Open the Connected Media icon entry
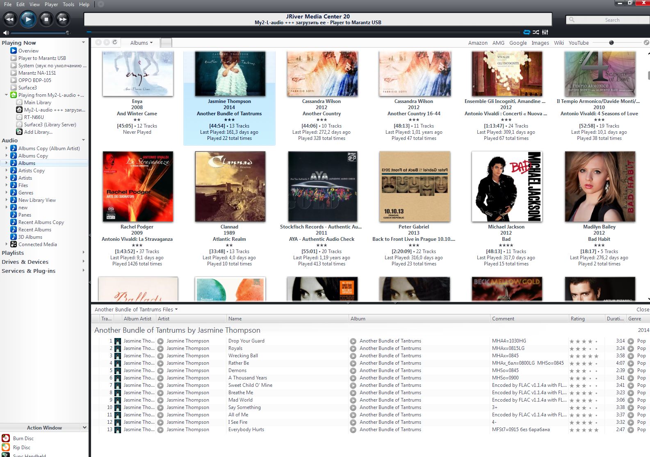 click(14, 244)
